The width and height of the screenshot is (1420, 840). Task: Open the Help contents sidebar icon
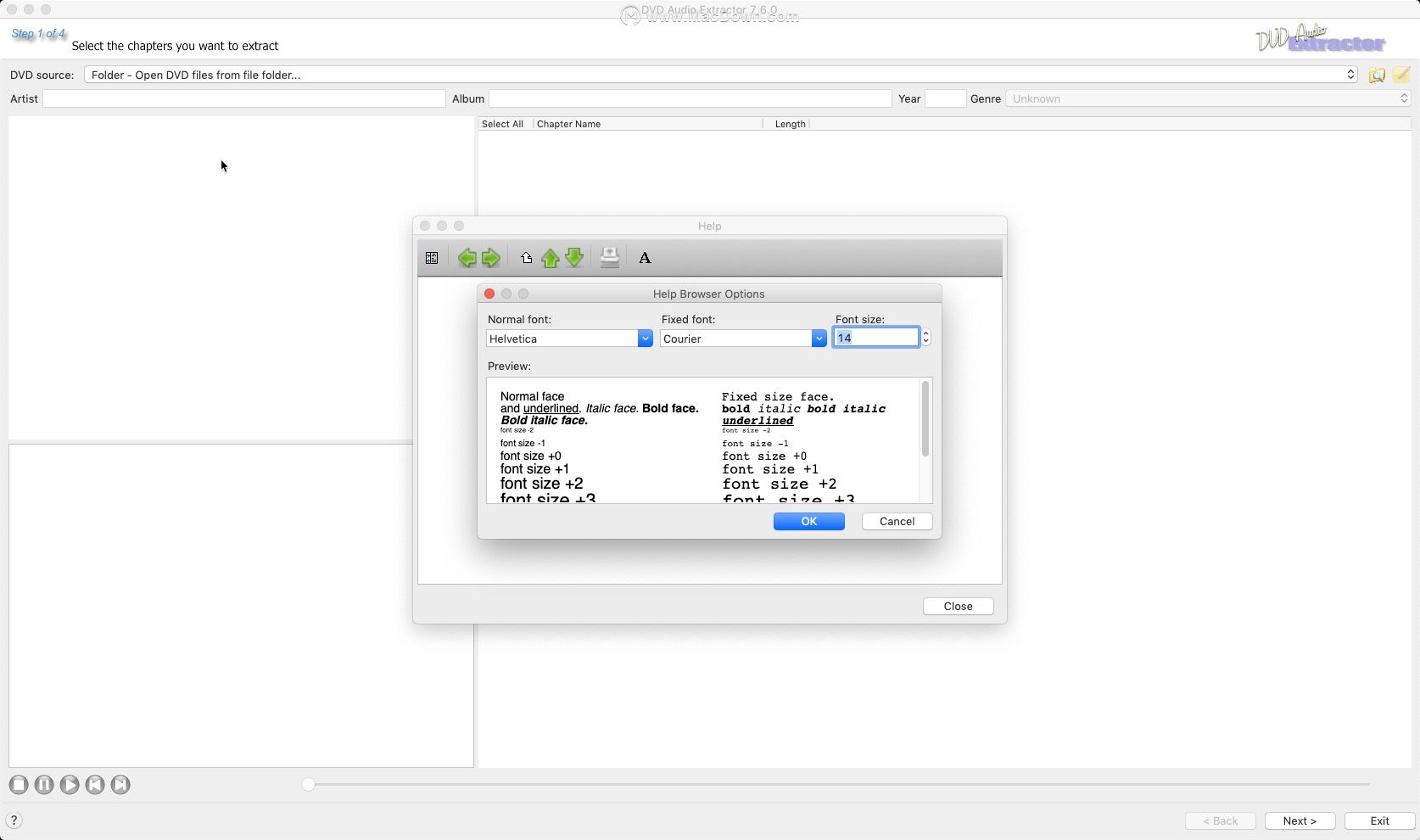pos(431,257)
